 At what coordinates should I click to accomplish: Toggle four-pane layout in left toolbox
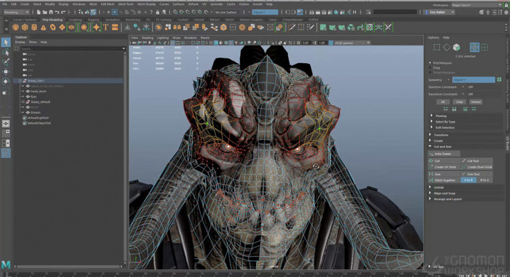(x=6, y=133)
